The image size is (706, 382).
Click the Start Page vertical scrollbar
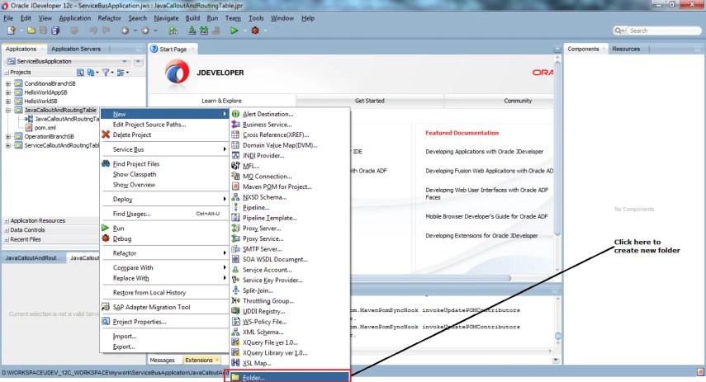pos(557,149)
